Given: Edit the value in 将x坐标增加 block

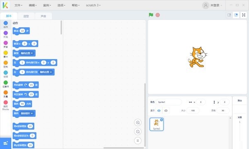Looking at the screenshot, I should click(30, 126).
